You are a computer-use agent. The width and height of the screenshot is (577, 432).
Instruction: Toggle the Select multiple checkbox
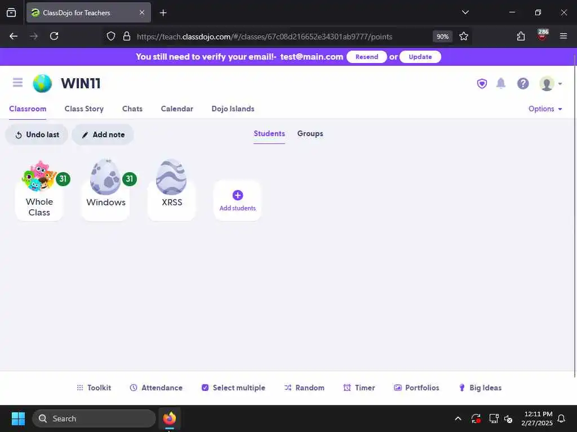click(x=205, y=388)
